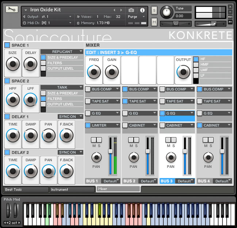The height and width of the screenshot is (228, 237).
Task: Mute Bus 1 with M button
Action: point(94,140)
